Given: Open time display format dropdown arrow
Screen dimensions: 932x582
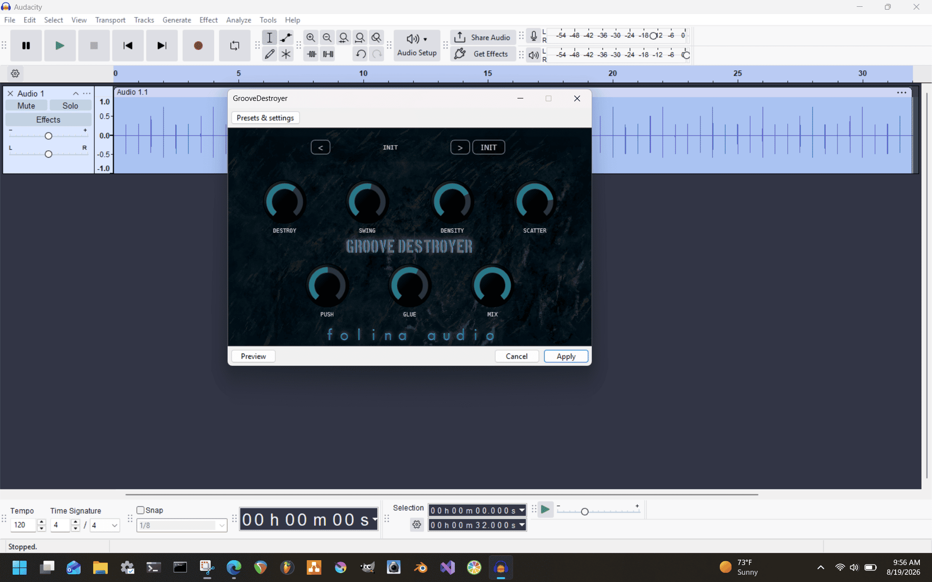Looking at the screenshot, I should click(x=375, y=520).
